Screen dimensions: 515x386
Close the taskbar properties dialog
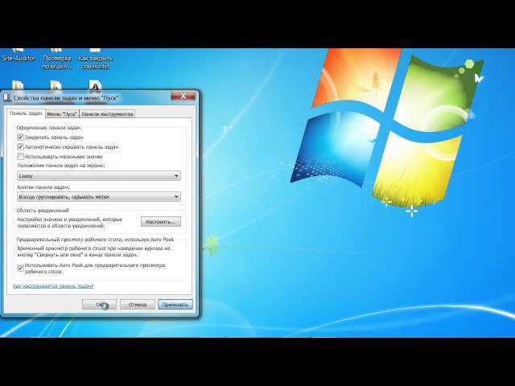[183, 96]
